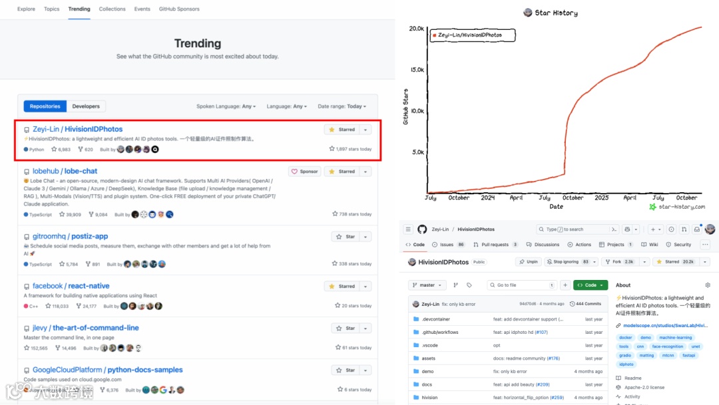Open the Topics tab
The height and width of the screenshot is (405, 719).
pos(51,9)
